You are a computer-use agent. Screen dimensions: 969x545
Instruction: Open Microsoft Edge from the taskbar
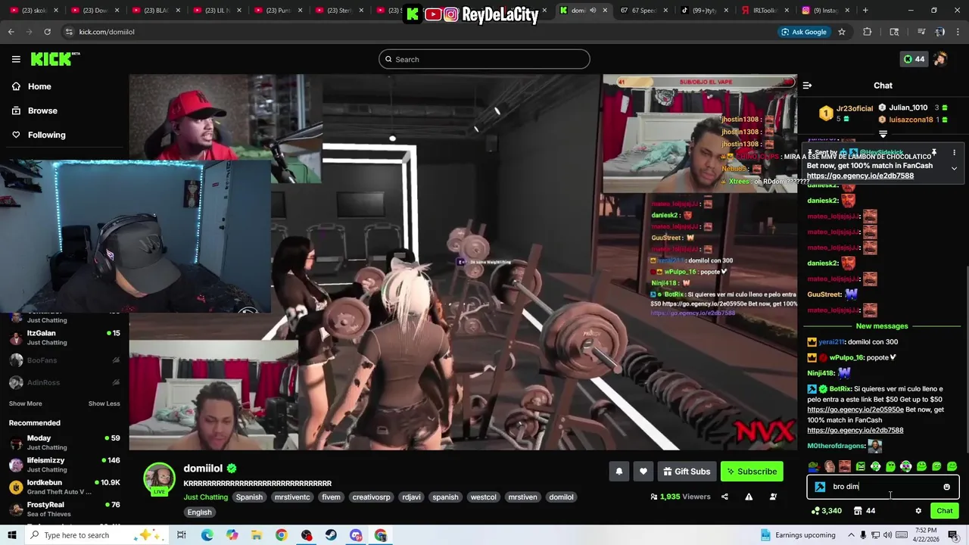point(207,535)
